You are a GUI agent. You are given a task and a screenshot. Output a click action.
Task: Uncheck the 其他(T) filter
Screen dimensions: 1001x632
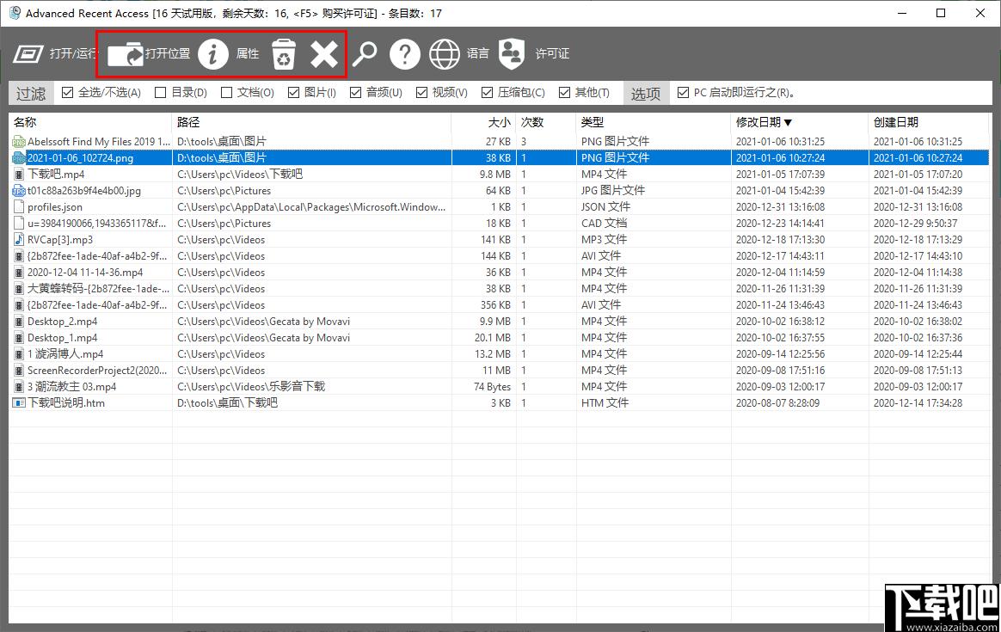pos(564,93)
